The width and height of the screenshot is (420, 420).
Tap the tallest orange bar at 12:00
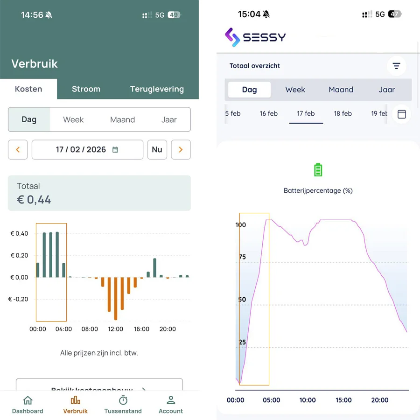click(x=116, y=299)
